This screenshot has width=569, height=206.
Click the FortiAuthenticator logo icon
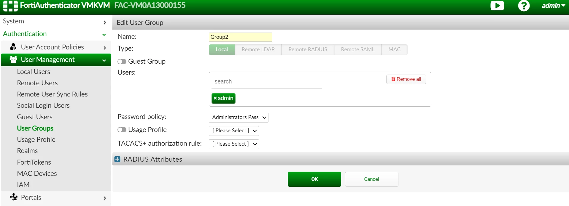pos(10,6)
